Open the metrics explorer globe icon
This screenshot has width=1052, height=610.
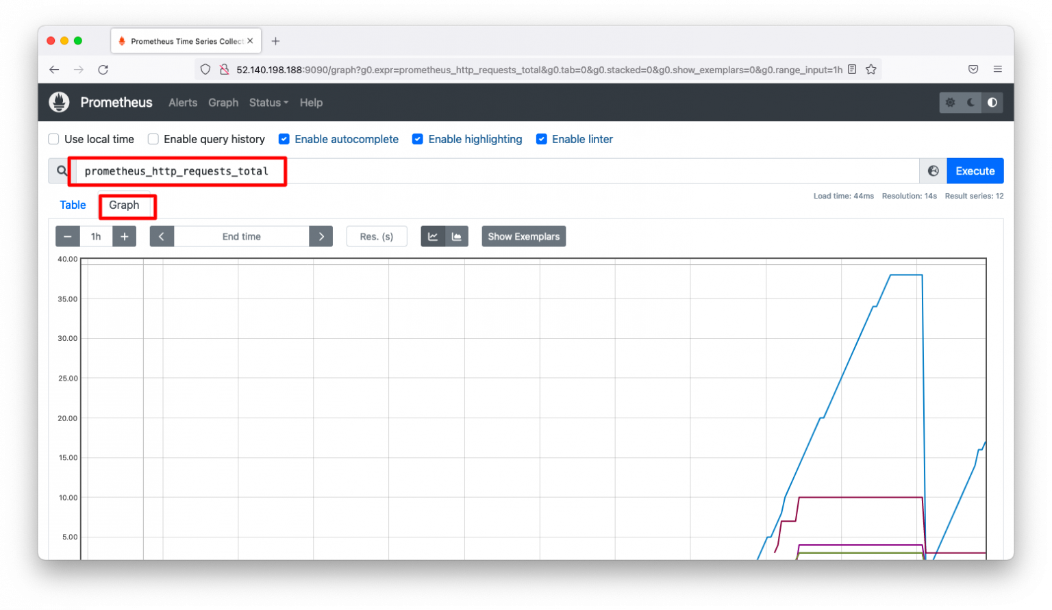[933, 170]
